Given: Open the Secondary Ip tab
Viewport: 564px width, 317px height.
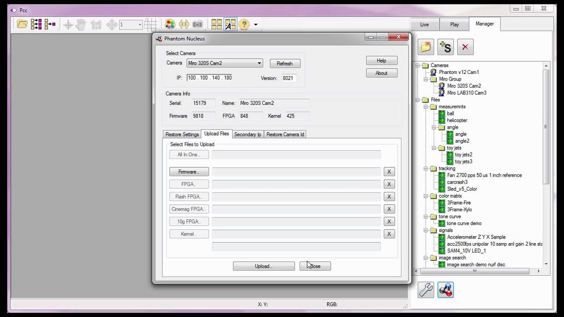Looking at the screenshot, I should click(x=248, y=134).
